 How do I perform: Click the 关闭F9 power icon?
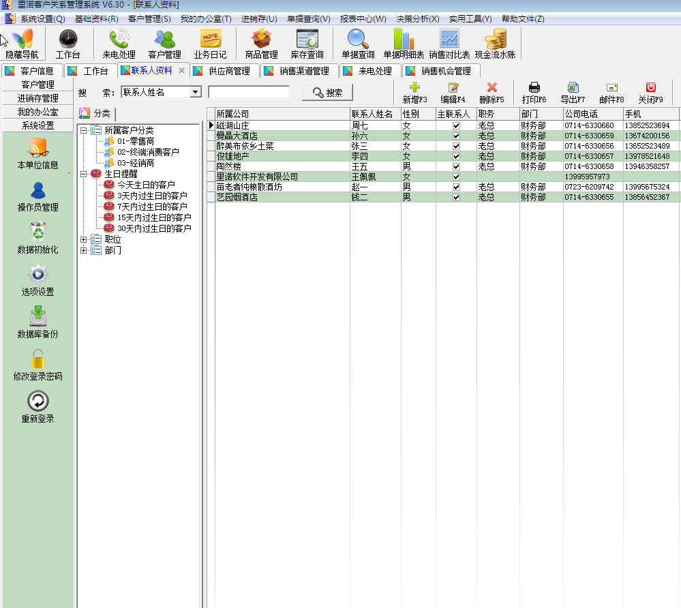[650, 93]
